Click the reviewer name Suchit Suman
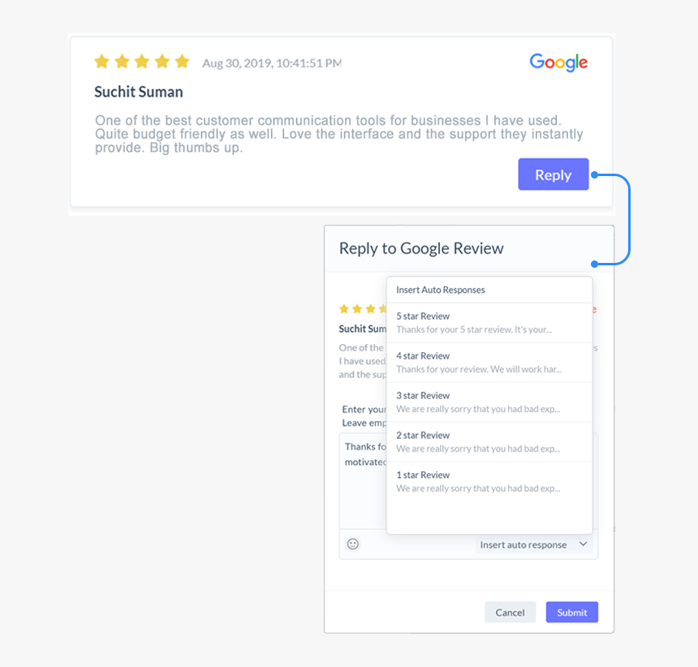 pyautogui.click(x=139, y=92)
